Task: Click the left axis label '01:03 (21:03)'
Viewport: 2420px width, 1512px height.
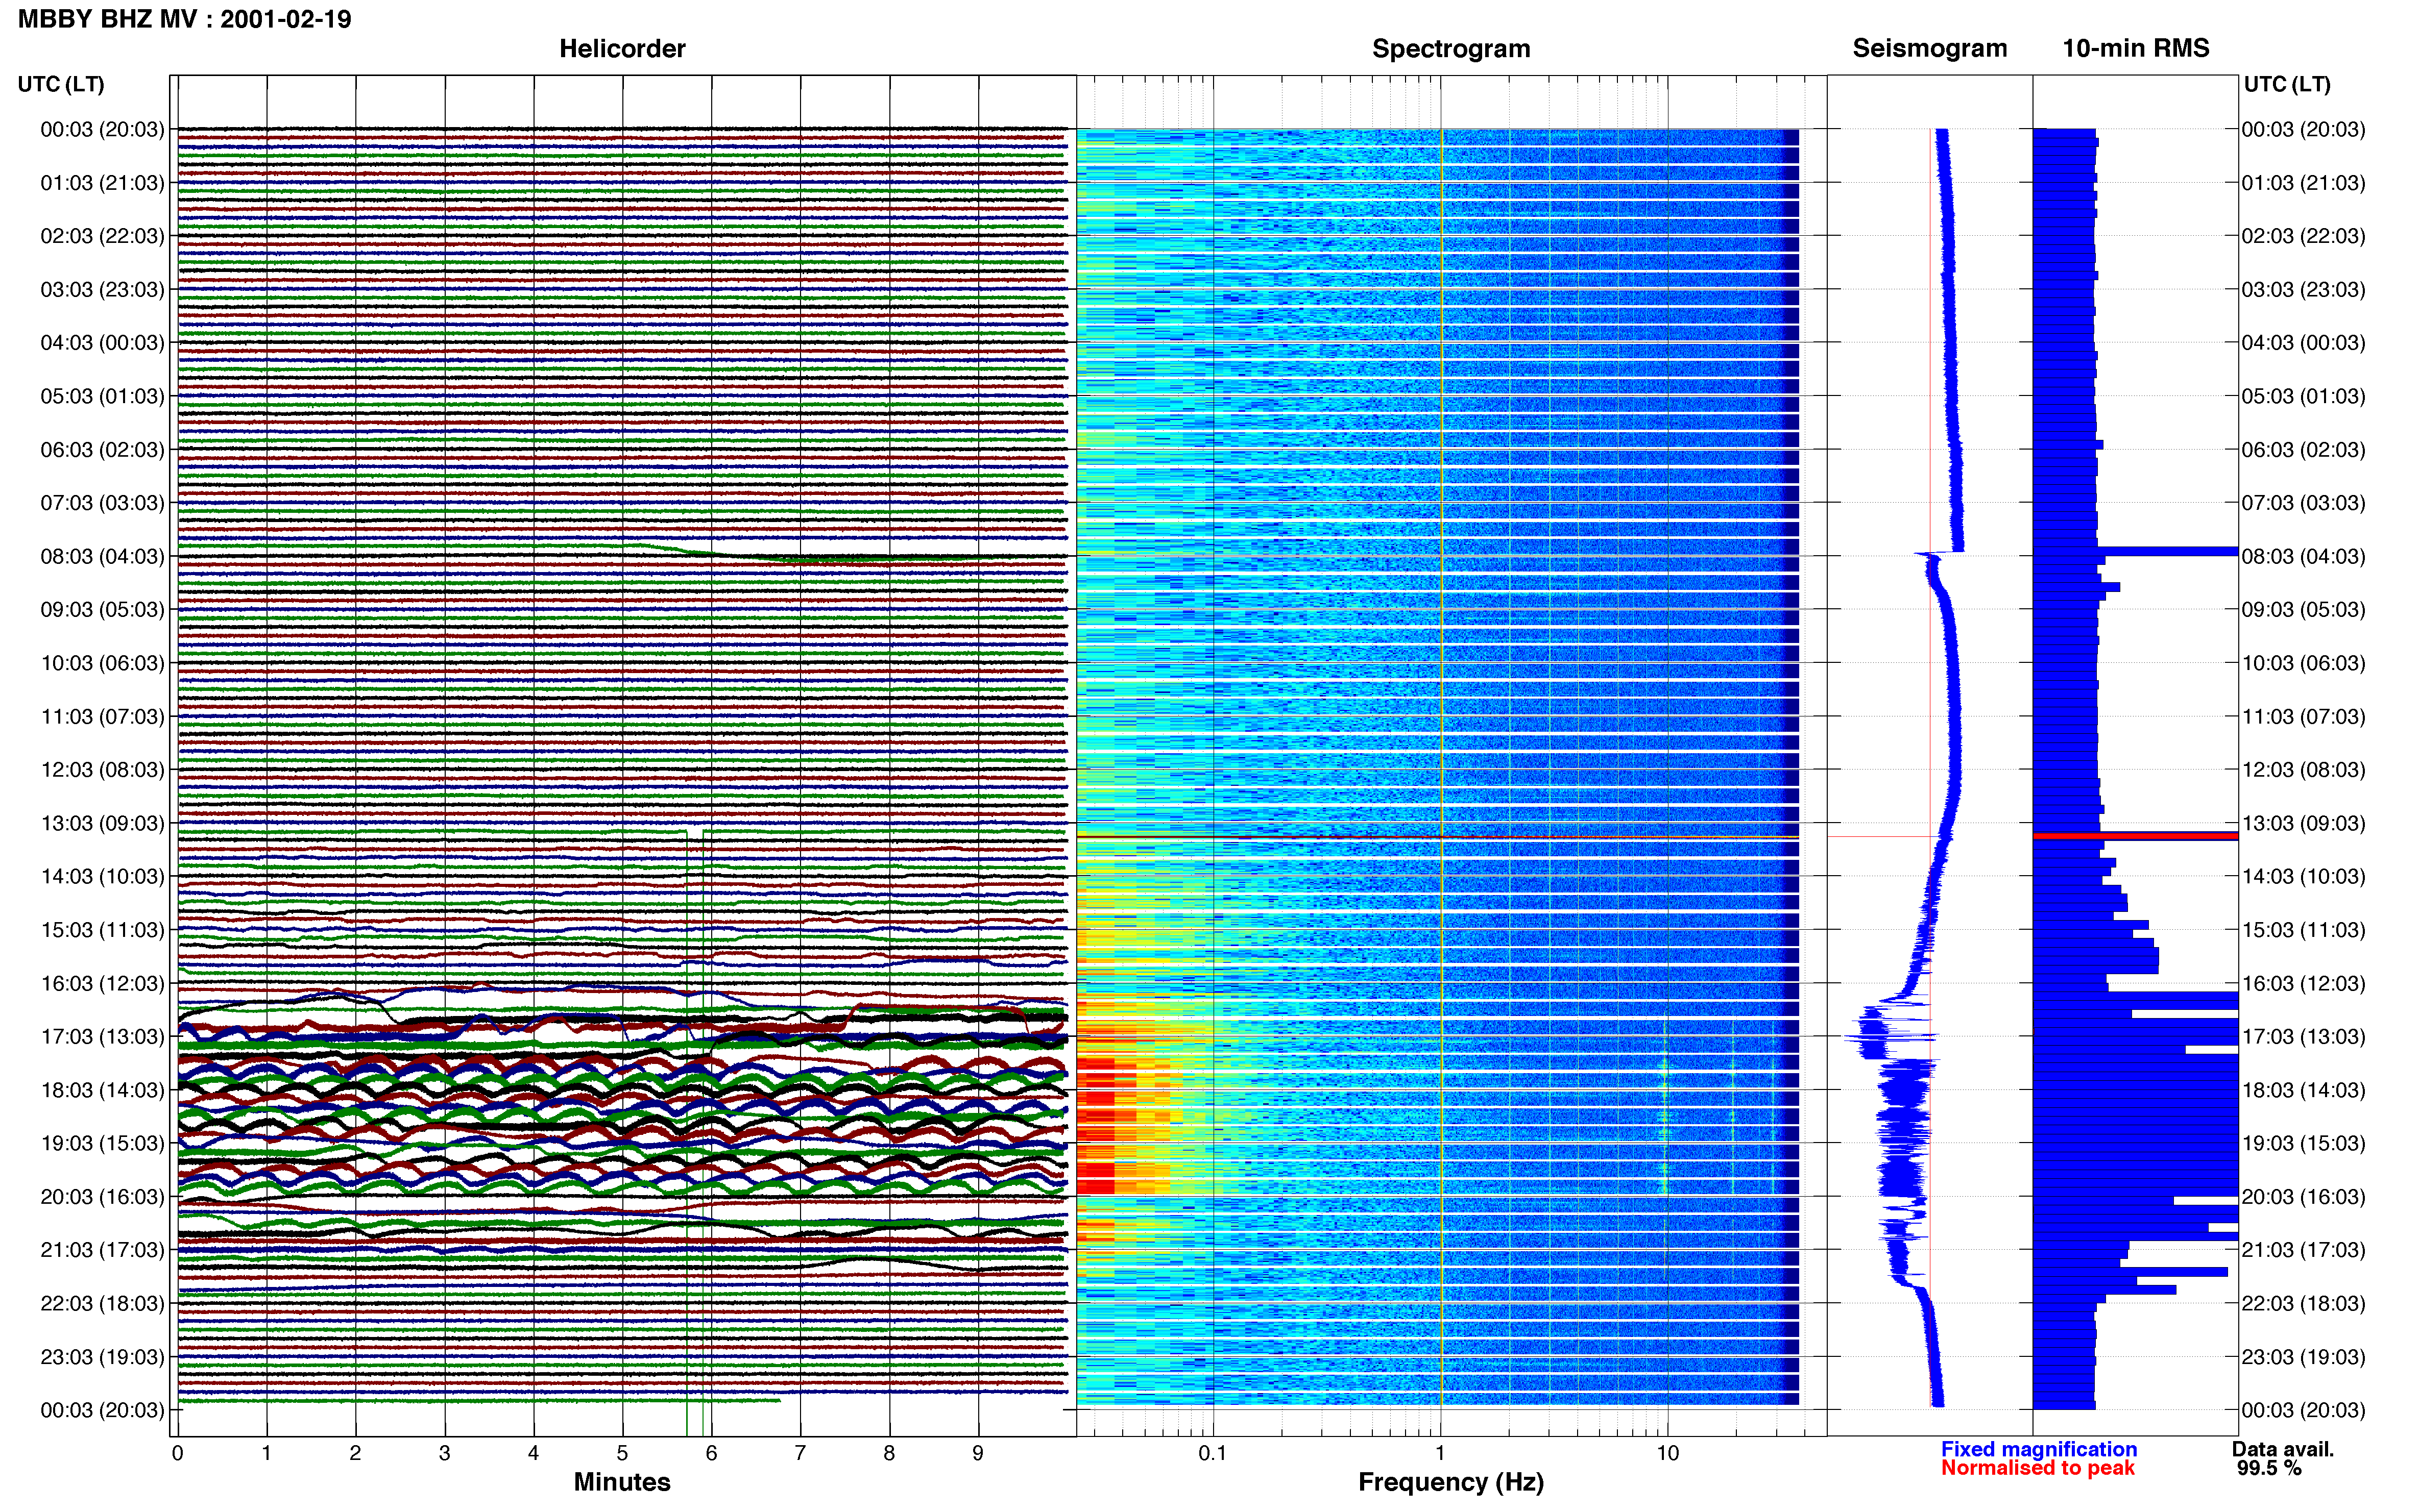Action: click(102, 183)
